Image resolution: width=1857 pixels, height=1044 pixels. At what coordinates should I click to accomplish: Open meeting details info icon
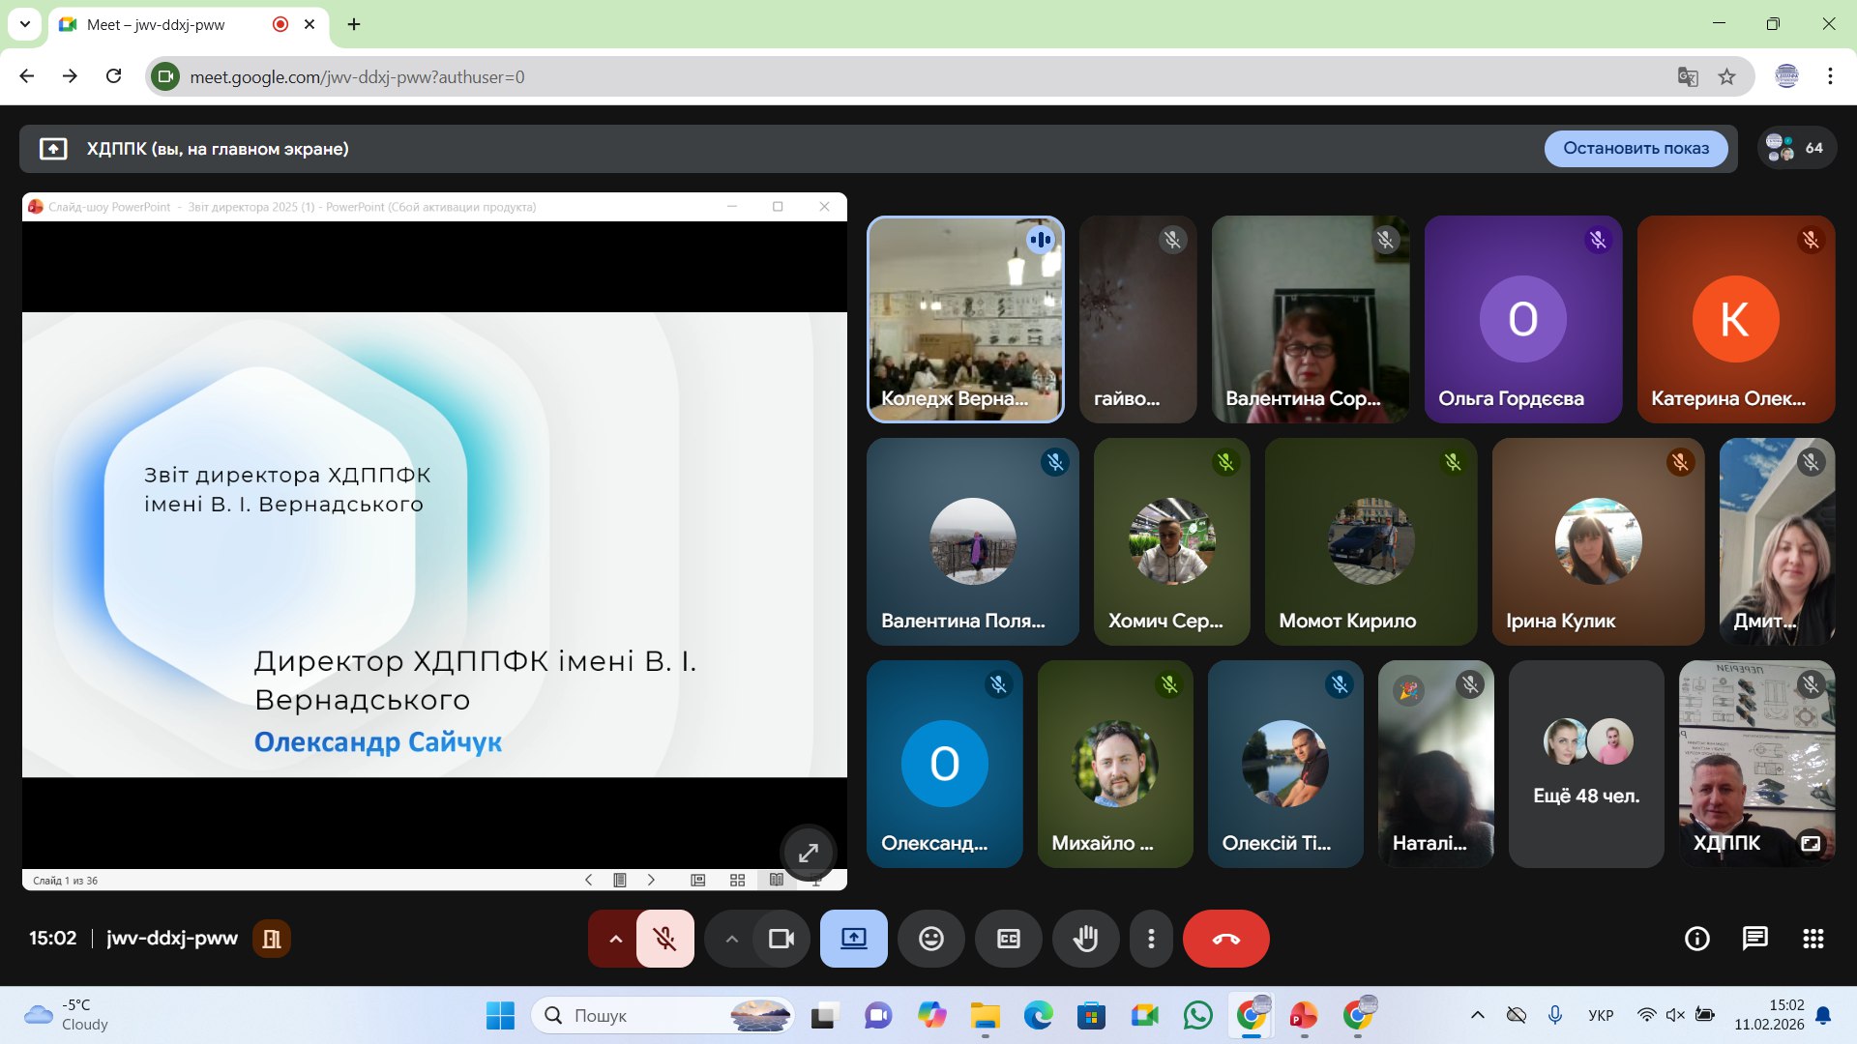1696,939
